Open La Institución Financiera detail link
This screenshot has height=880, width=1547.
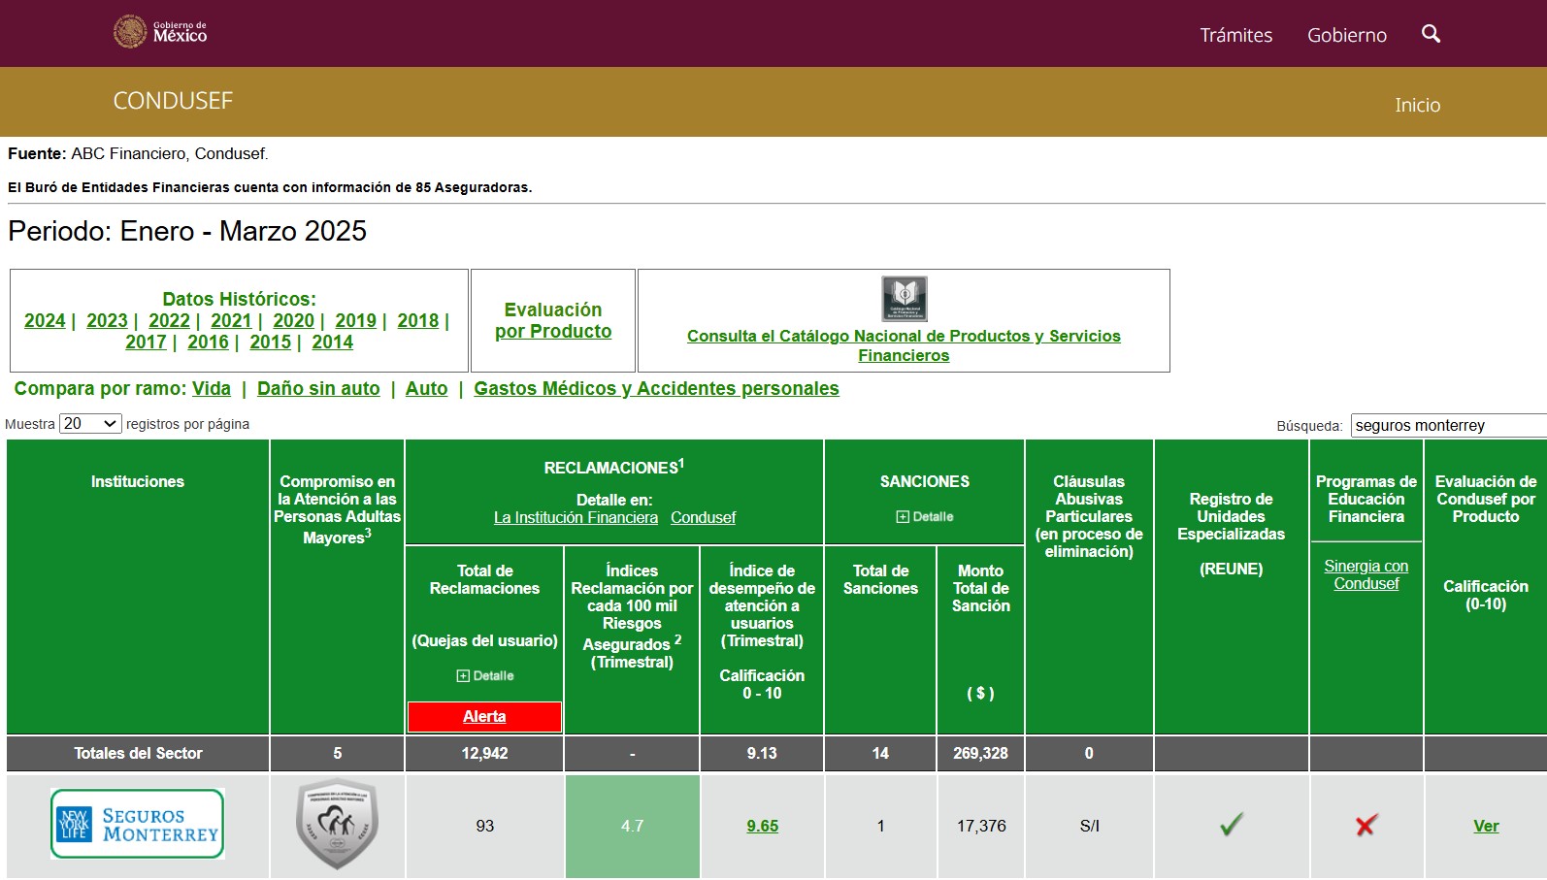coord(576,518)
